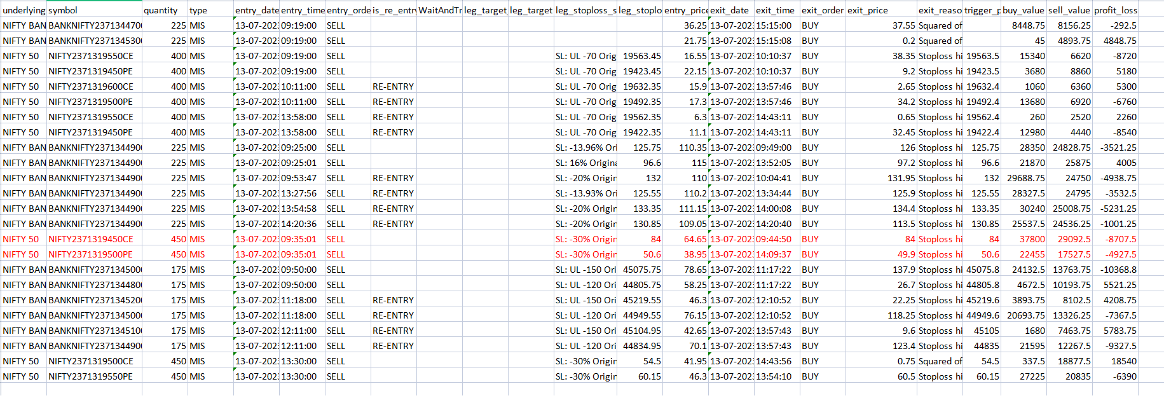Click symbol cell NIFTY2371319500CE

click(x=94, y=361)
